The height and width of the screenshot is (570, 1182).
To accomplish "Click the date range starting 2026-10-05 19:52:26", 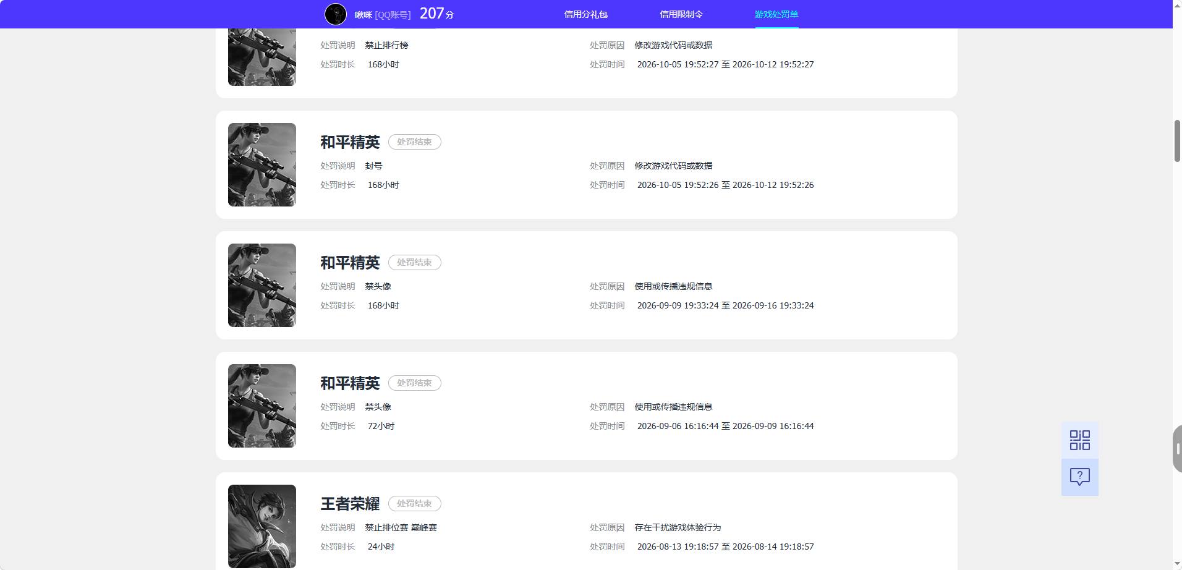I will coord(725,185).
